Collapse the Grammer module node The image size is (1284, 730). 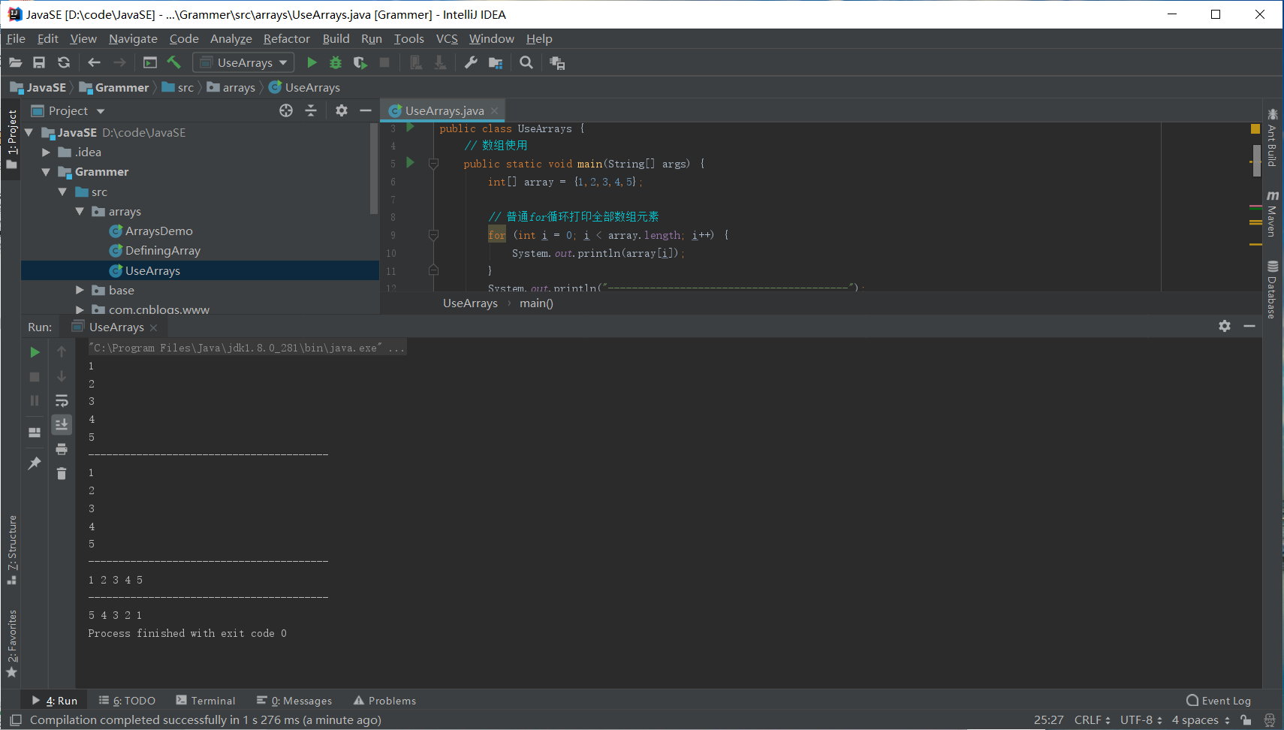pyautogui.click(x=46, y=172)
